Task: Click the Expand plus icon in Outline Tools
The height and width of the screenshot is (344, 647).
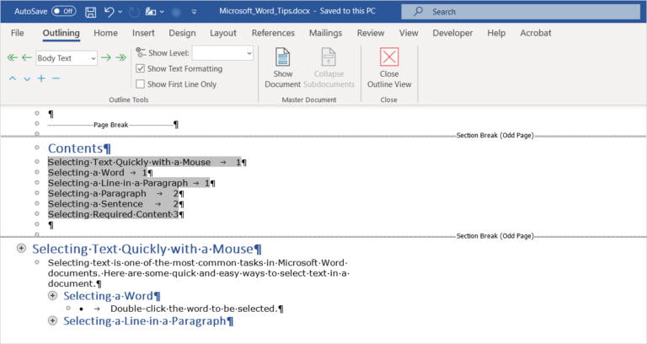Action: click(x=41, y=78)
